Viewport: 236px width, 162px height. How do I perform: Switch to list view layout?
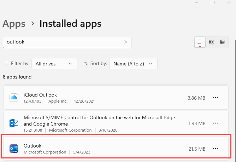[x=200, y=42]
